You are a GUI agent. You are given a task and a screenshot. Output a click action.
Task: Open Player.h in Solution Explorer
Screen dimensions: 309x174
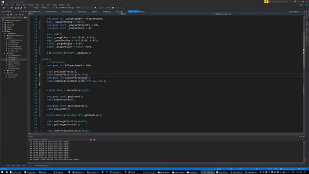14,66
